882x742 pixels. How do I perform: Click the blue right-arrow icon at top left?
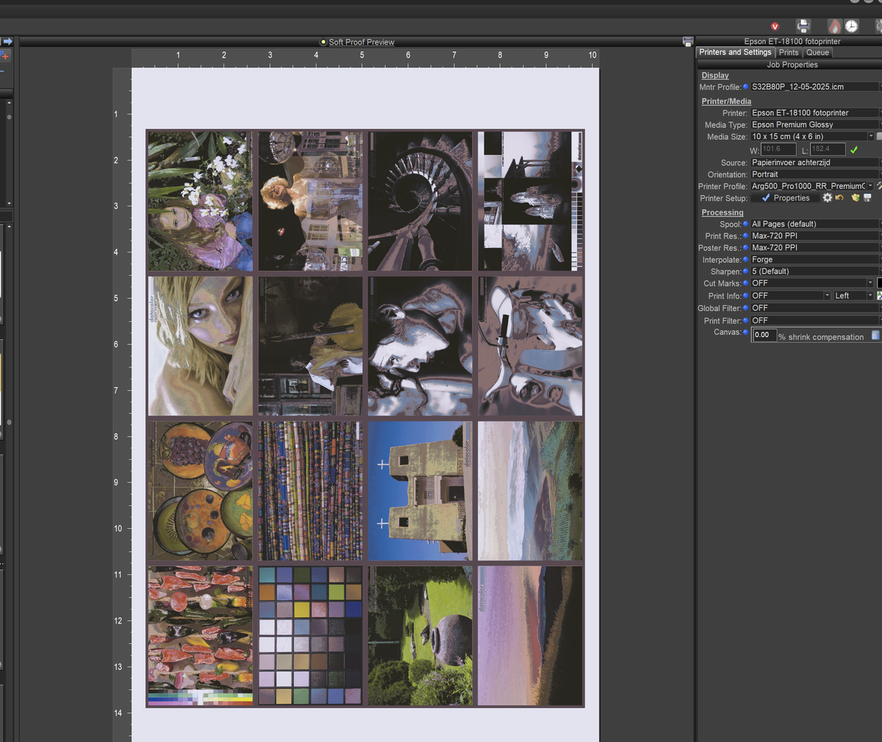pyautogui.click(x=7, y=42)
